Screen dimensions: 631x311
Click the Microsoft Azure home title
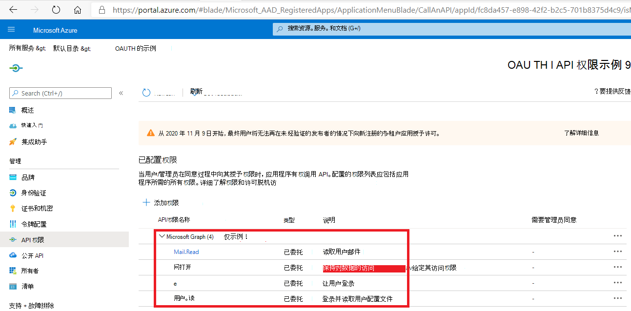[x=55, y=30]
